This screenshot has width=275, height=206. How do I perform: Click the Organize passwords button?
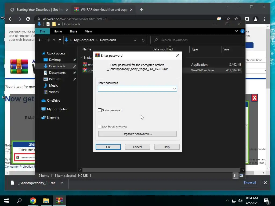137,134
